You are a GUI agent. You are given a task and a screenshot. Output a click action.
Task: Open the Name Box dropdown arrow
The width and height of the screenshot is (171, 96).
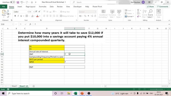point(13,24)
